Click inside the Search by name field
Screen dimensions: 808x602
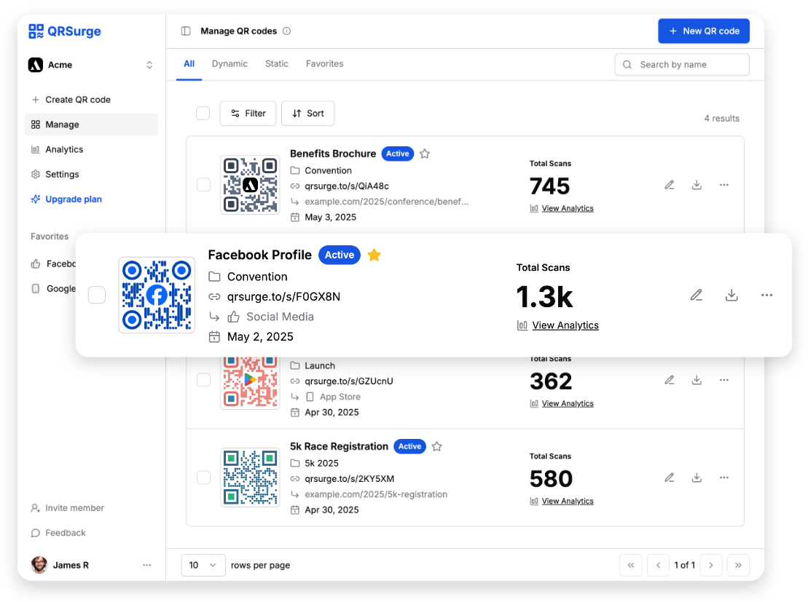[x=681, y=64]
